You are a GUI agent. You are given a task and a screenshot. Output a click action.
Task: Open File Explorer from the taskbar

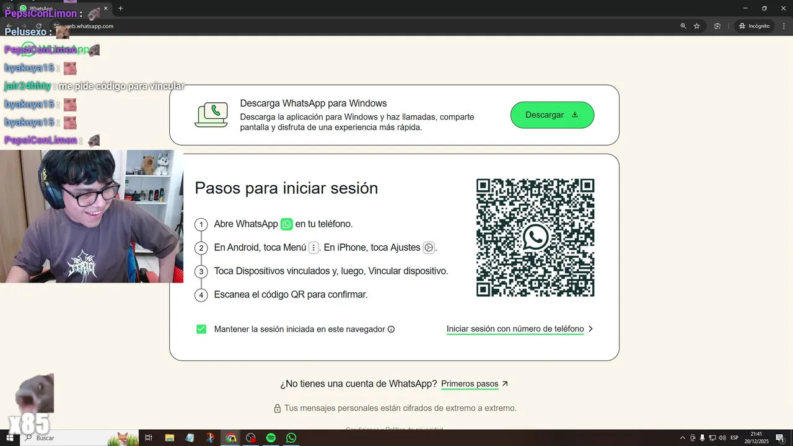pyautogui.click(x=169, y=438)
